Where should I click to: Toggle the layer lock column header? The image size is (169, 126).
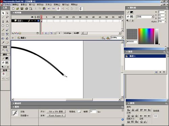pos(35,17)
